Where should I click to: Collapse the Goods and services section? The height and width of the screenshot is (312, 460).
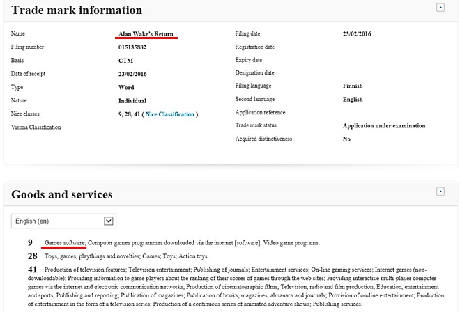pos(440,192)
